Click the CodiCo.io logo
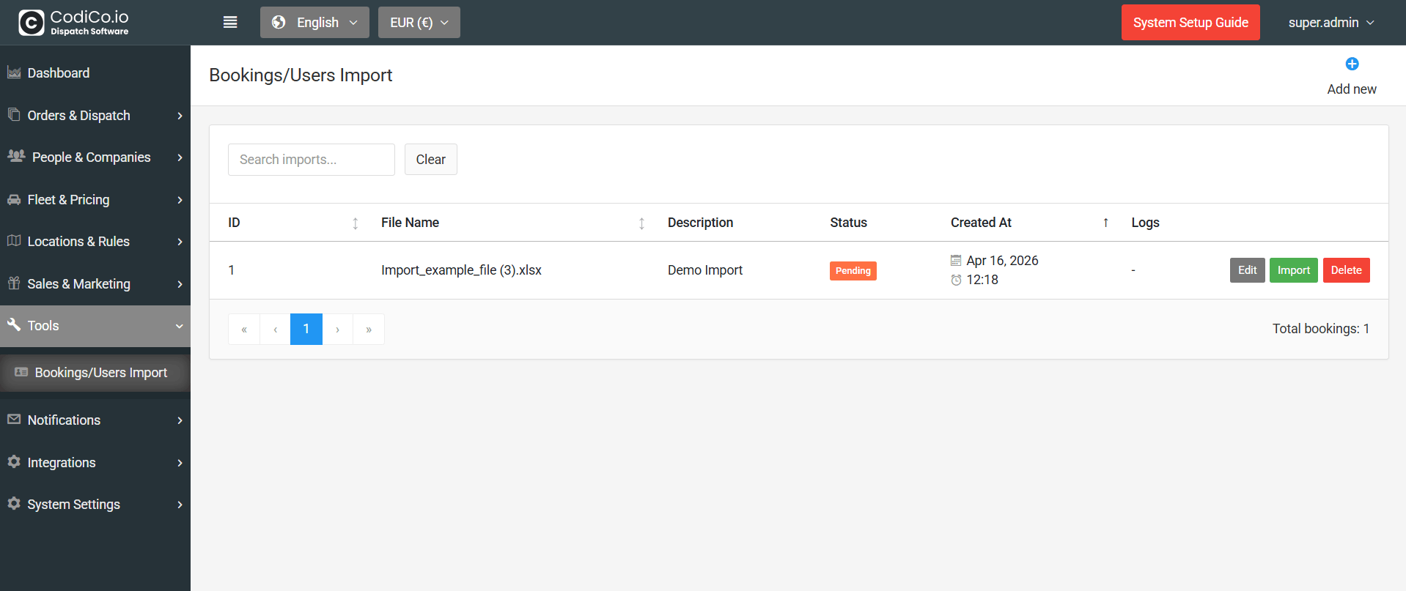 point(73,22)
